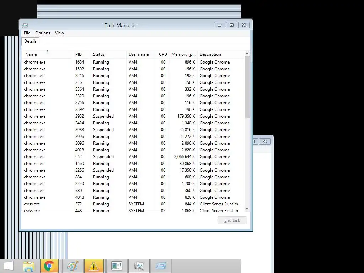The image size is (364, 273).
Task: Sort by the Description column header
Action: coord(221,54)
